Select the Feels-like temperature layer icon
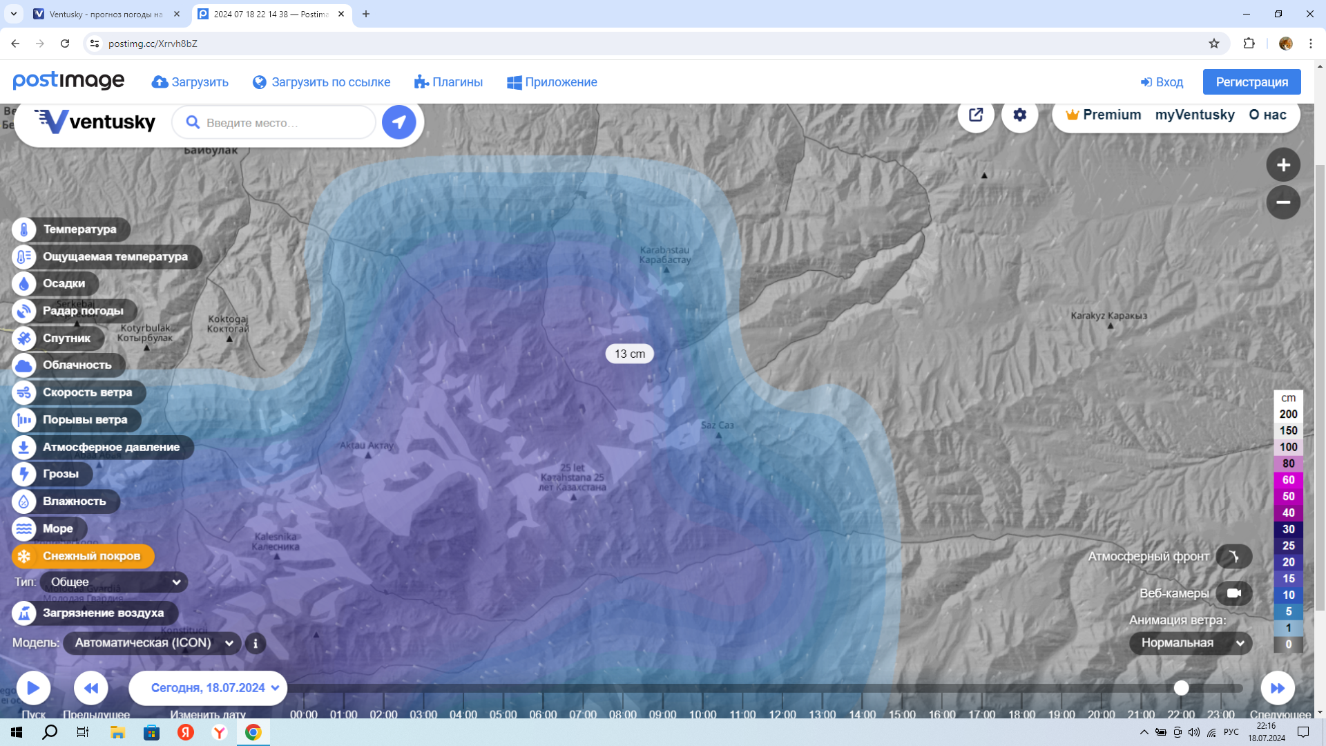The height and width of the screenshot is (746, 1326). click(23, 257)
